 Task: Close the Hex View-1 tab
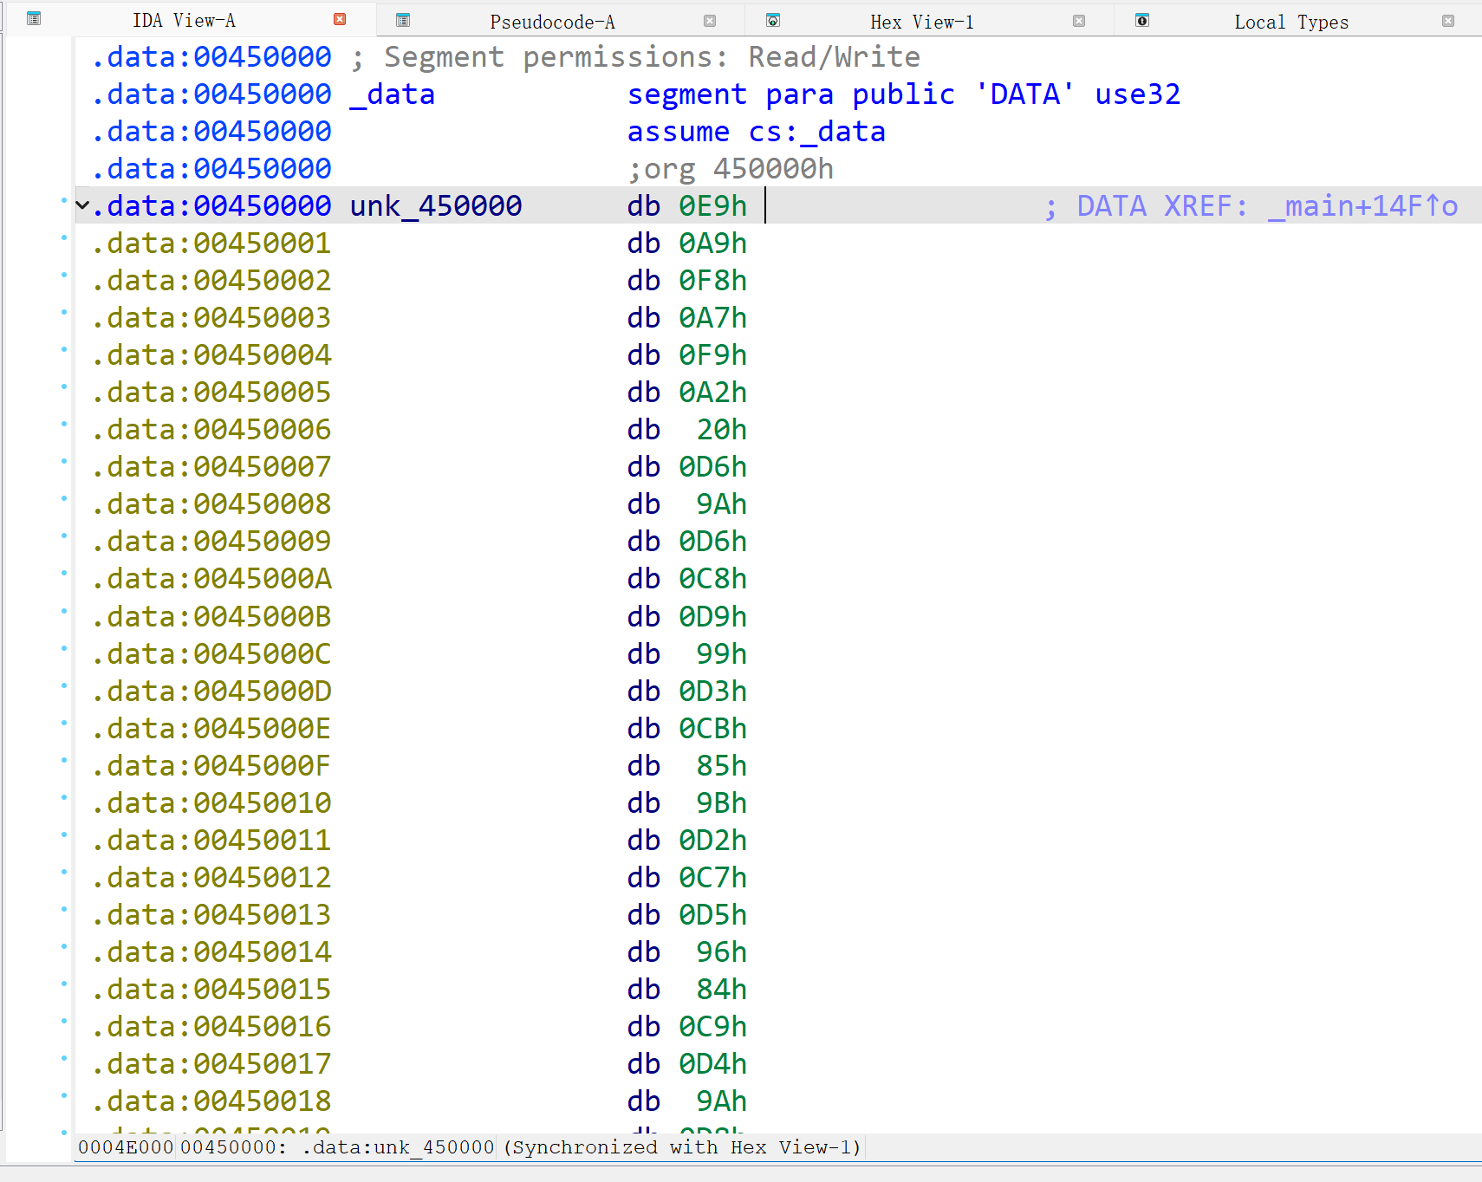click(1079, 21)
